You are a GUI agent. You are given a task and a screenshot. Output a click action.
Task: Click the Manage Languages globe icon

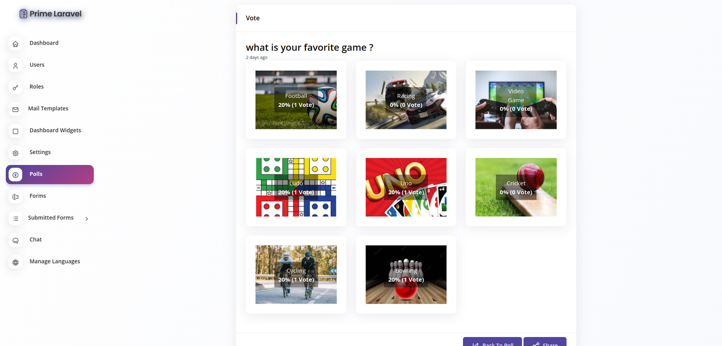coord(15,262)
